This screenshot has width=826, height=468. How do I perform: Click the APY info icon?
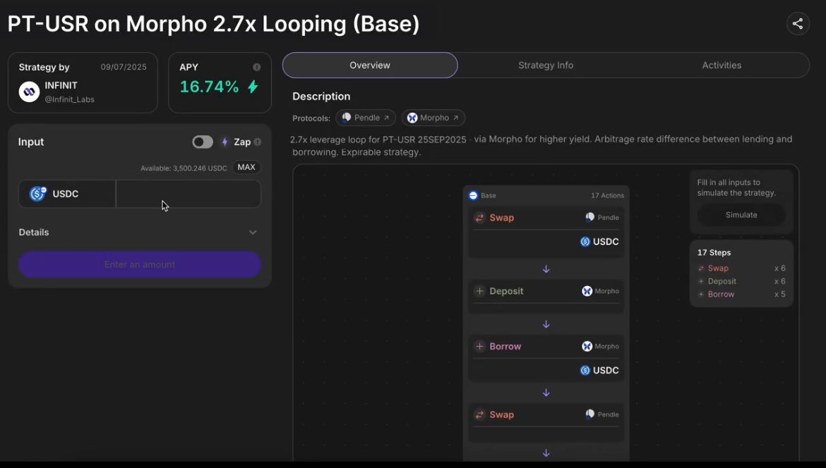click(256, 67)
